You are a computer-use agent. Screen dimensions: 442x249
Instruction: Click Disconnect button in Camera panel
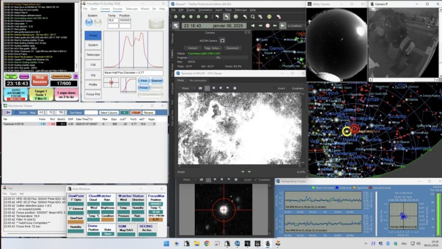coord(232,48)
